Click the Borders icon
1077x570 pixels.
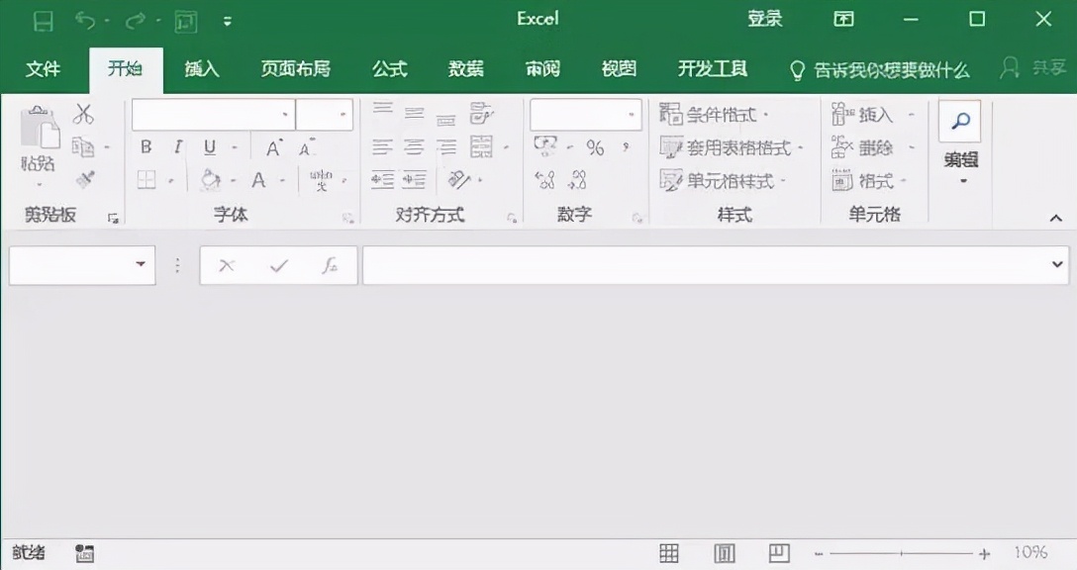point(147,180)
